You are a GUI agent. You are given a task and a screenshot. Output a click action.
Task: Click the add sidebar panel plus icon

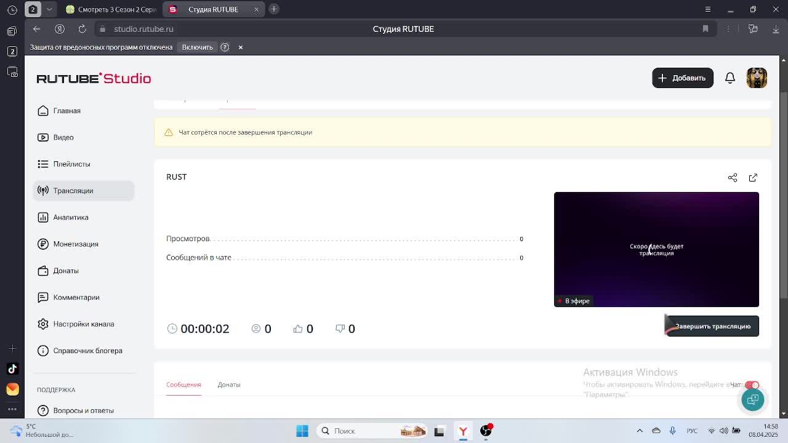tap(12, 349)
